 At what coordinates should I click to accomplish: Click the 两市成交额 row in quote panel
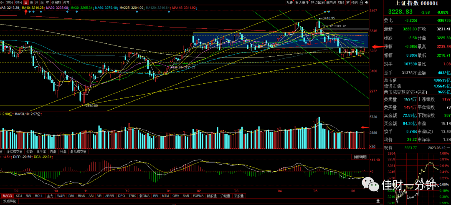point(417,92)
